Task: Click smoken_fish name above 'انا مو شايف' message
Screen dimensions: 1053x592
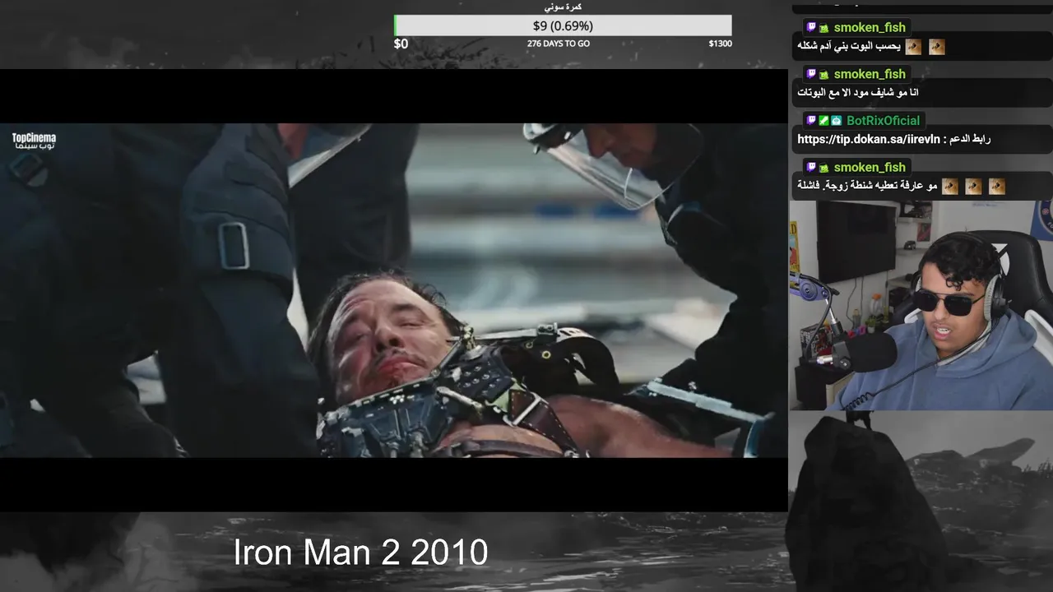Action: [870, 74]
